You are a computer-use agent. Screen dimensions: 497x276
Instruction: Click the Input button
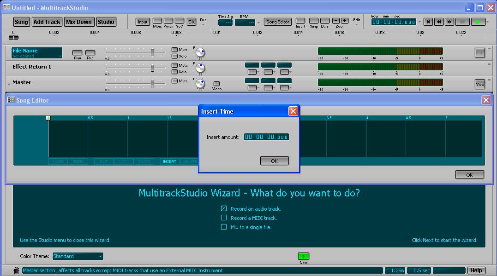click(x=143, y=22)
